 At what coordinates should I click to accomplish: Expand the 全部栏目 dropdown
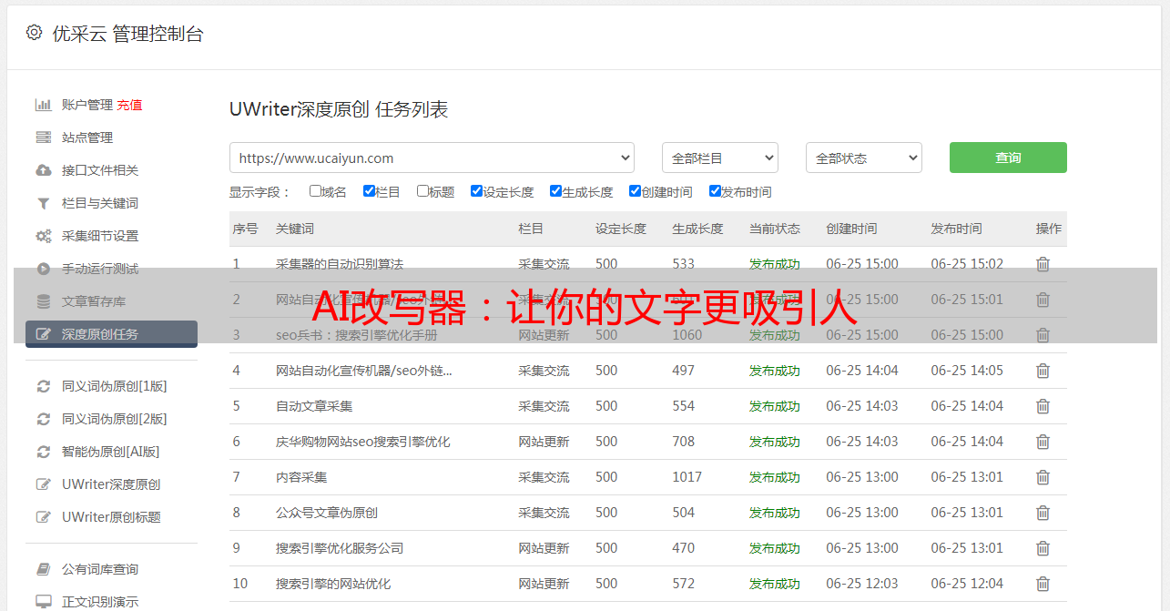(719, 158)
